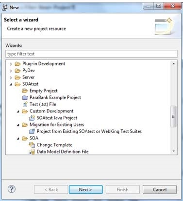Expand the Plug-in Development folder
183x201 pixels.
(11, 64)
